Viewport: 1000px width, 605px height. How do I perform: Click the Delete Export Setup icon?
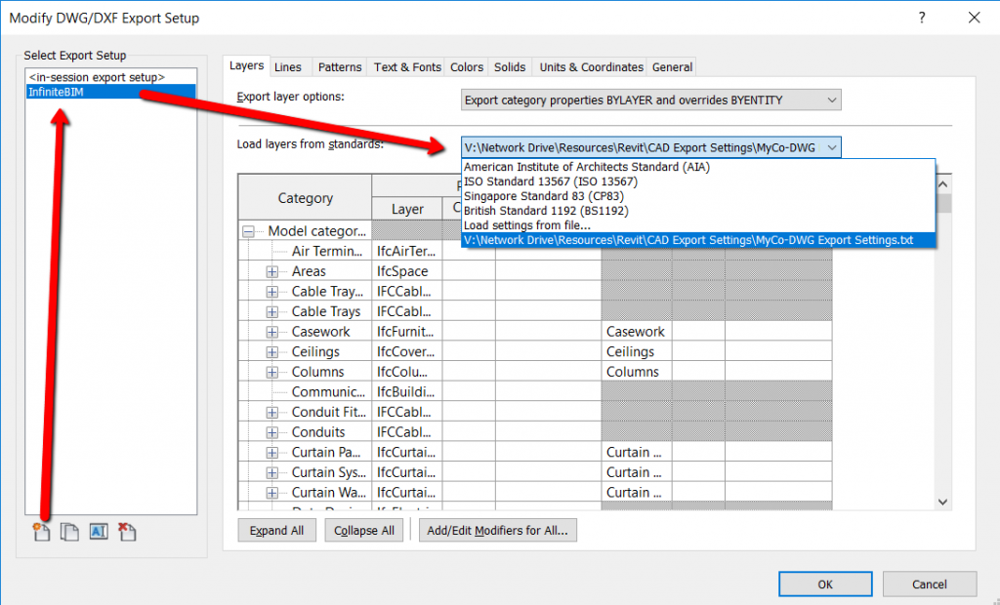click(x=126, y=532)
